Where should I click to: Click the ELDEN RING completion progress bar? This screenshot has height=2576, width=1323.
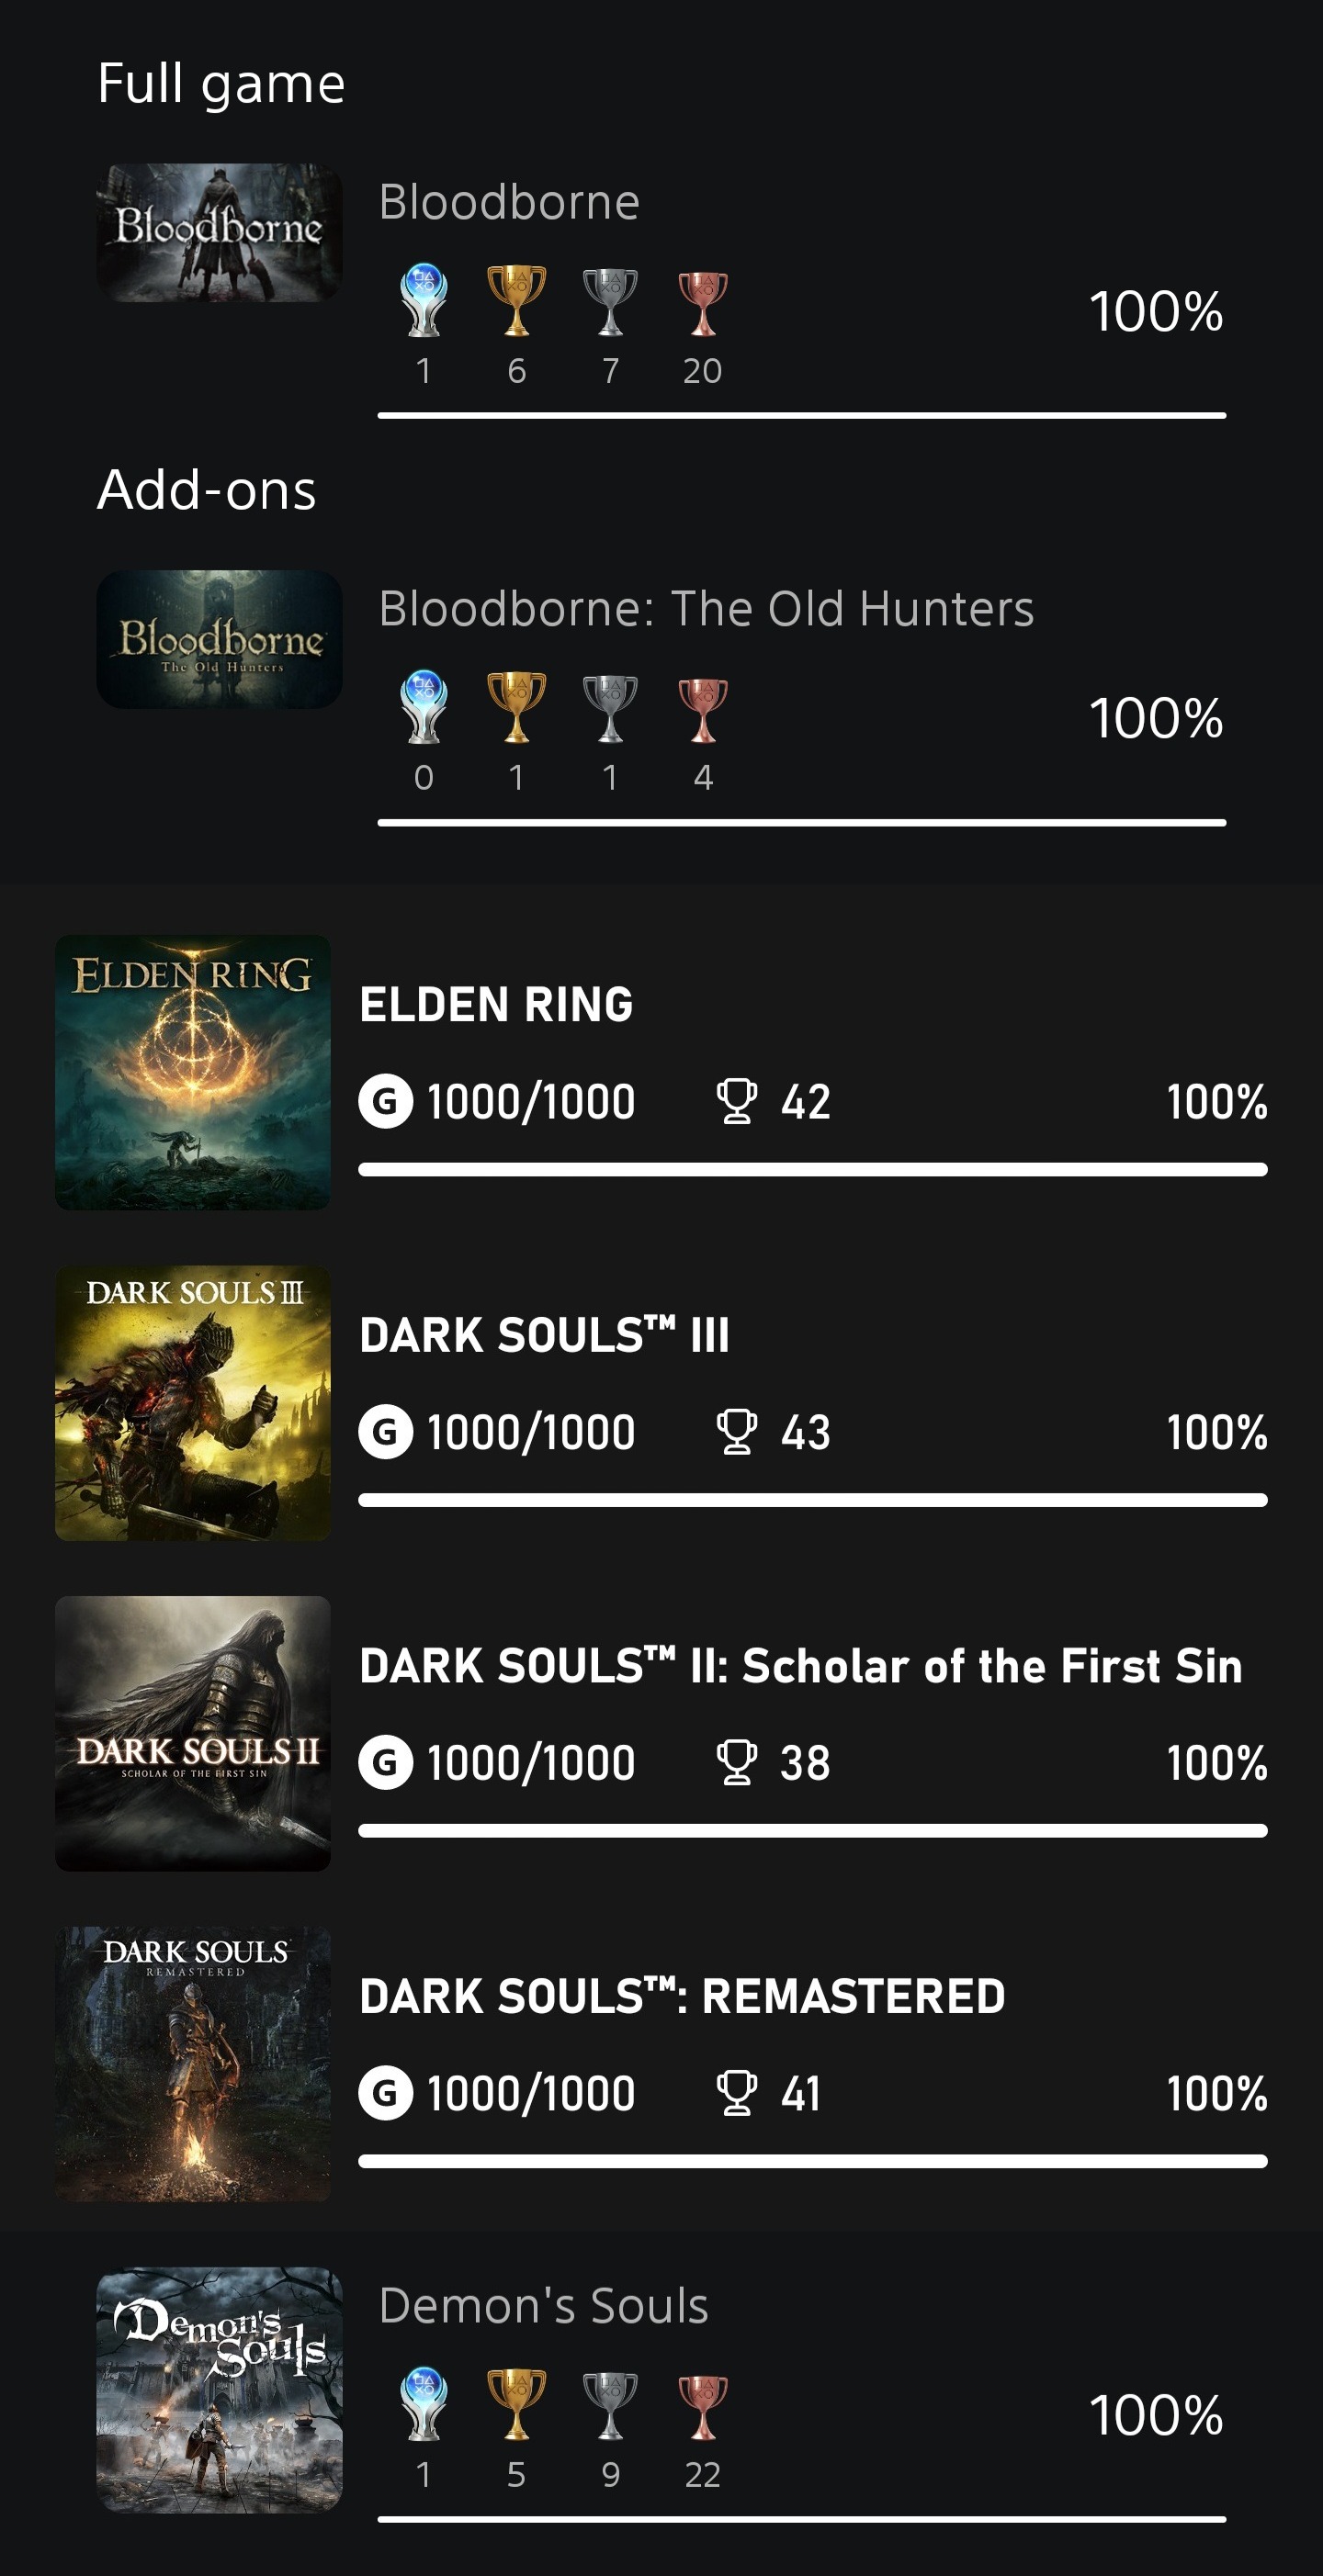pos(812,1169)
